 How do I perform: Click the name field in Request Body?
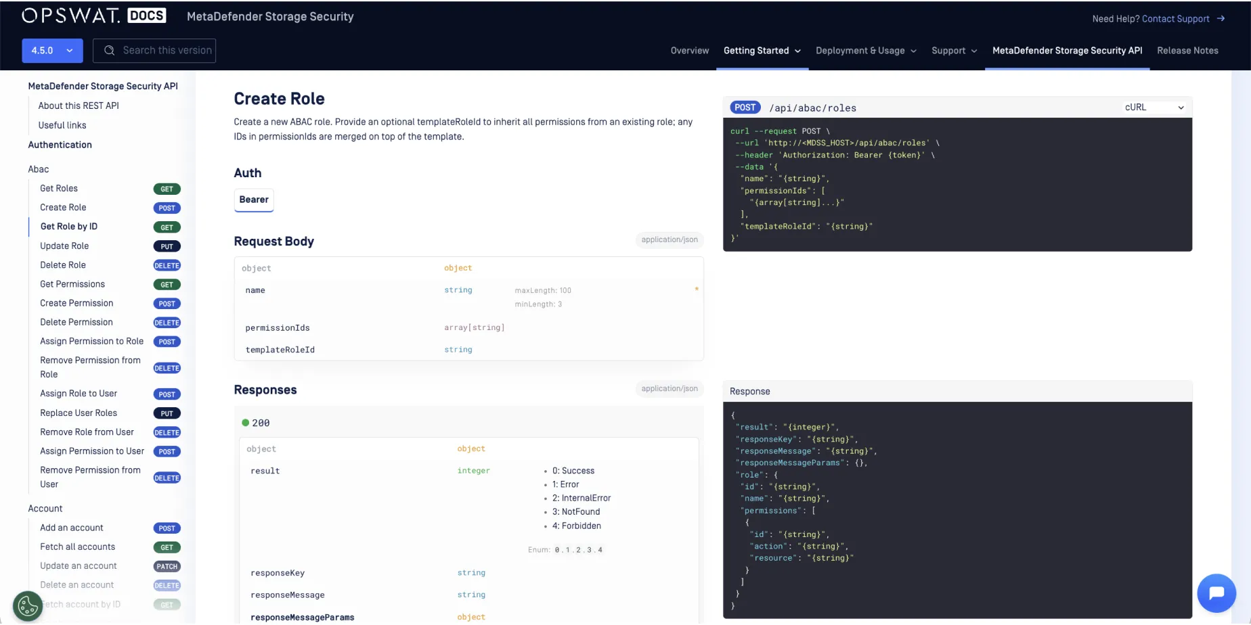pos(255,290)
